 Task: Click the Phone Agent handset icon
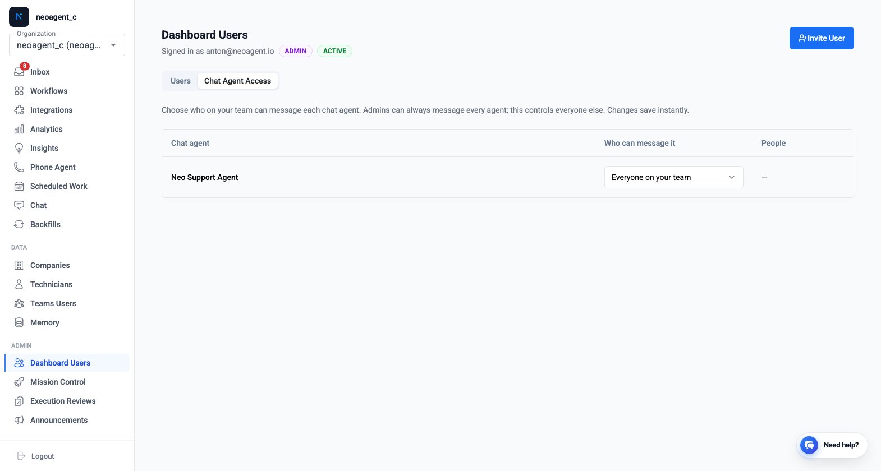(x=19, y=167)
